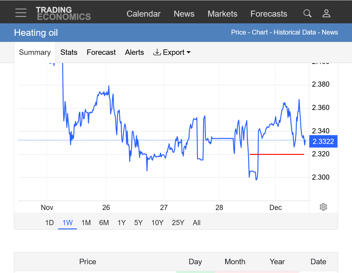
Task: Show All historical data range
Action: click(x=196, y=223)
